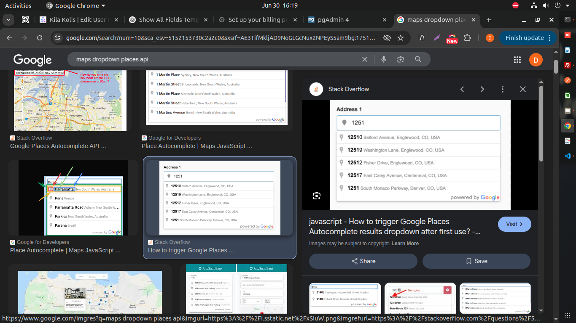The width and height of the screenshot is (576, 323).
Task: Open Chrome extensions puzzle icon
Action: pyautogui.click(x=467, y=38)
